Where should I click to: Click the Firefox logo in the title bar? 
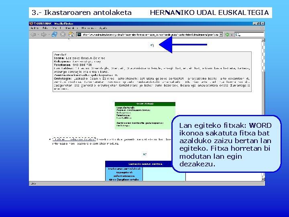pyautogui.click(x=31, y=23)
